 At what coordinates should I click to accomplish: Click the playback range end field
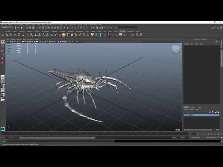pos(175,138)
